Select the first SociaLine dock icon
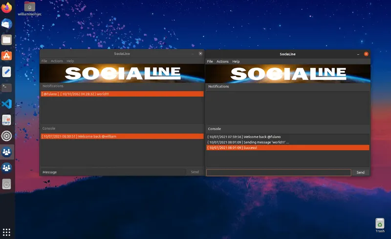Viewport: 391px width, 239px height. point(6,152)
